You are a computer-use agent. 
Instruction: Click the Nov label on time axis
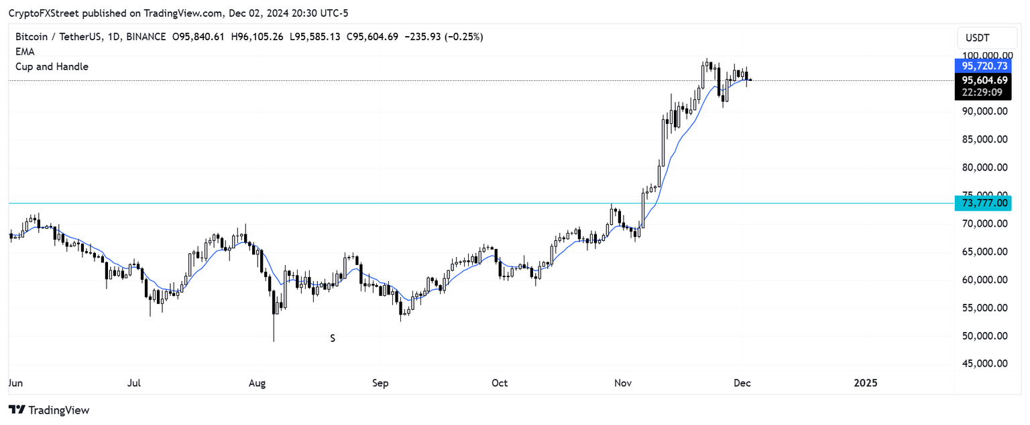click(623, 384)
